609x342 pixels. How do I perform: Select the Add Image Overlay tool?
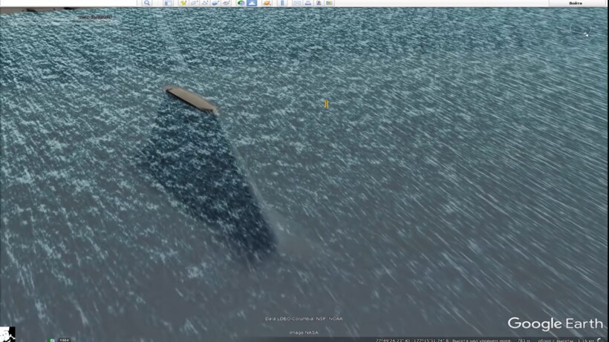pos(215,3)
